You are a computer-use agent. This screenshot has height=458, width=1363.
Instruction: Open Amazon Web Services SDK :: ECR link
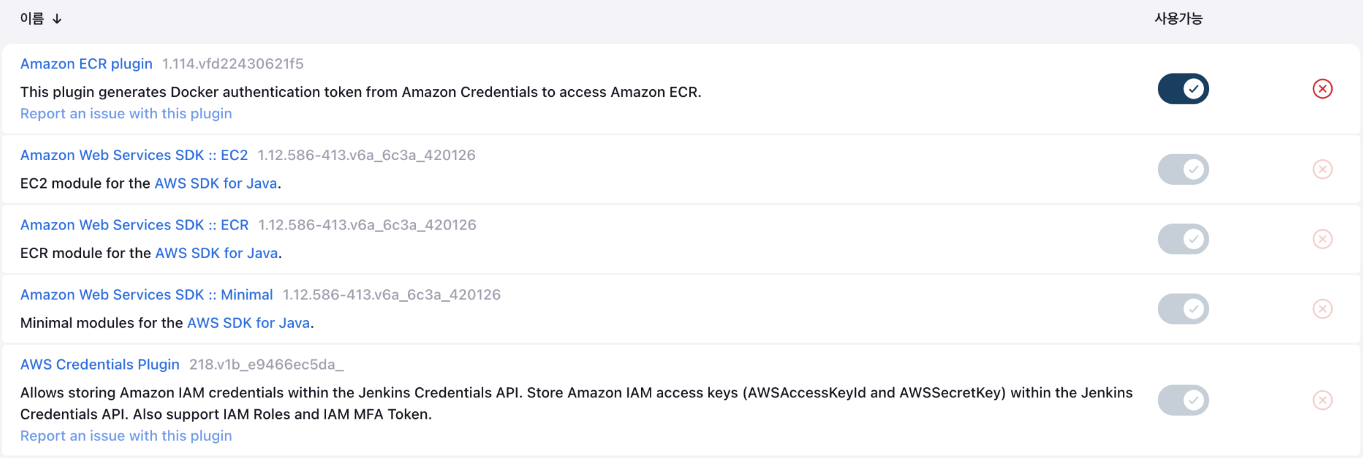[x=134, y=225]
